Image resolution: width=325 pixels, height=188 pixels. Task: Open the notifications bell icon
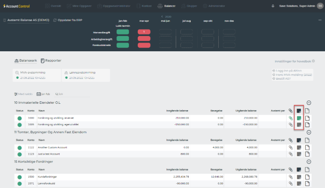click(273, 6)
